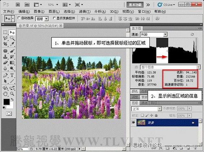Select the Brush tool
The image size is (204, 152).
12,51
